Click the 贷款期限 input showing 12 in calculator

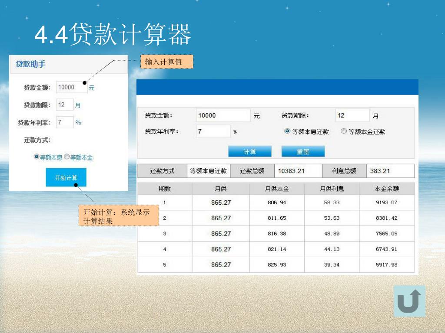click(352, 115)
